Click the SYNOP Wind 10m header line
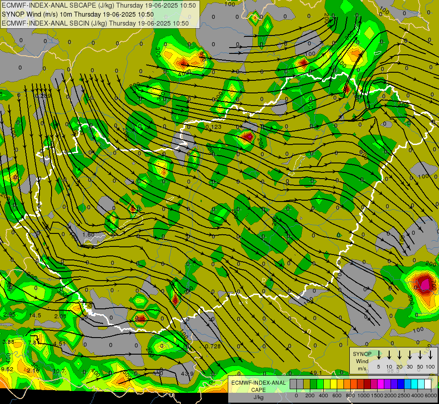439x404 pixels. (x=78, y=14)
